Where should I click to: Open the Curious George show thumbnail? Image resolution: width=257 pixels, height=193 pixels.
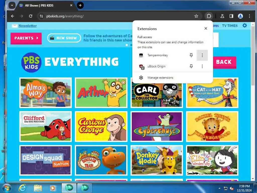101,127
